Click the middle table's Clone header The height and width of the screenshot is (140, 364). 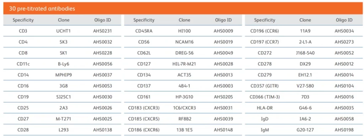[x=184, y=20]
